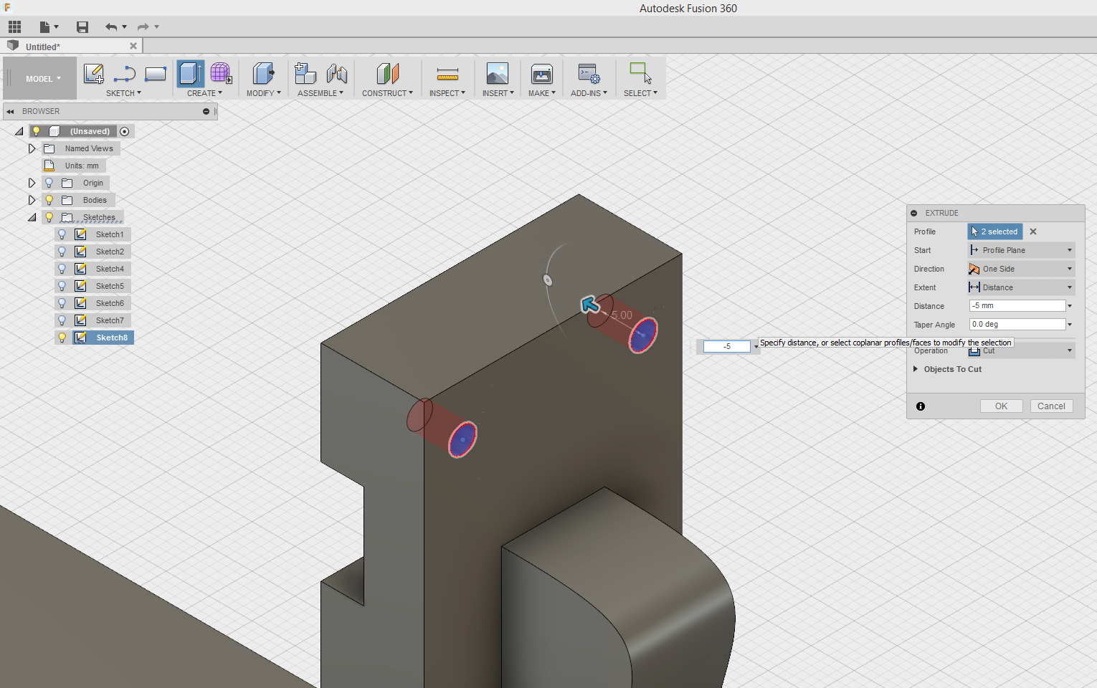Screen dimensions: 1097x688
Task: Click the Save icon
Action: 82,27
